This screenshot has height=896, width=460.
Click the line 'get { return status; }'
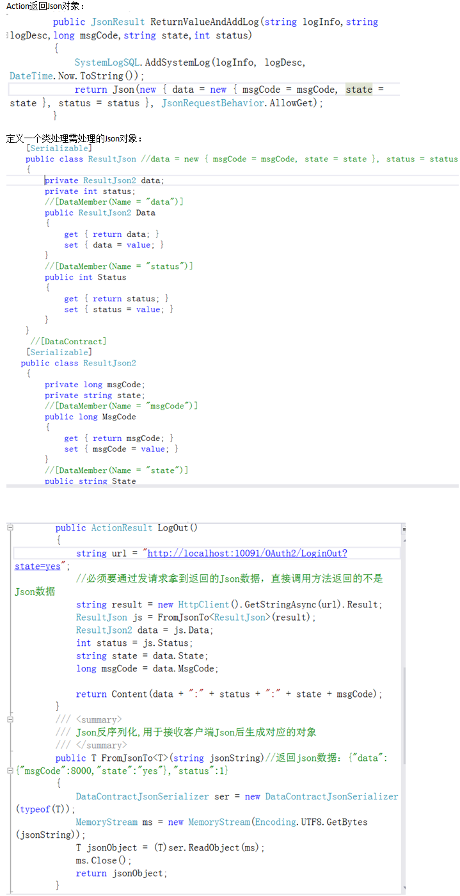[x=116, y=299]
